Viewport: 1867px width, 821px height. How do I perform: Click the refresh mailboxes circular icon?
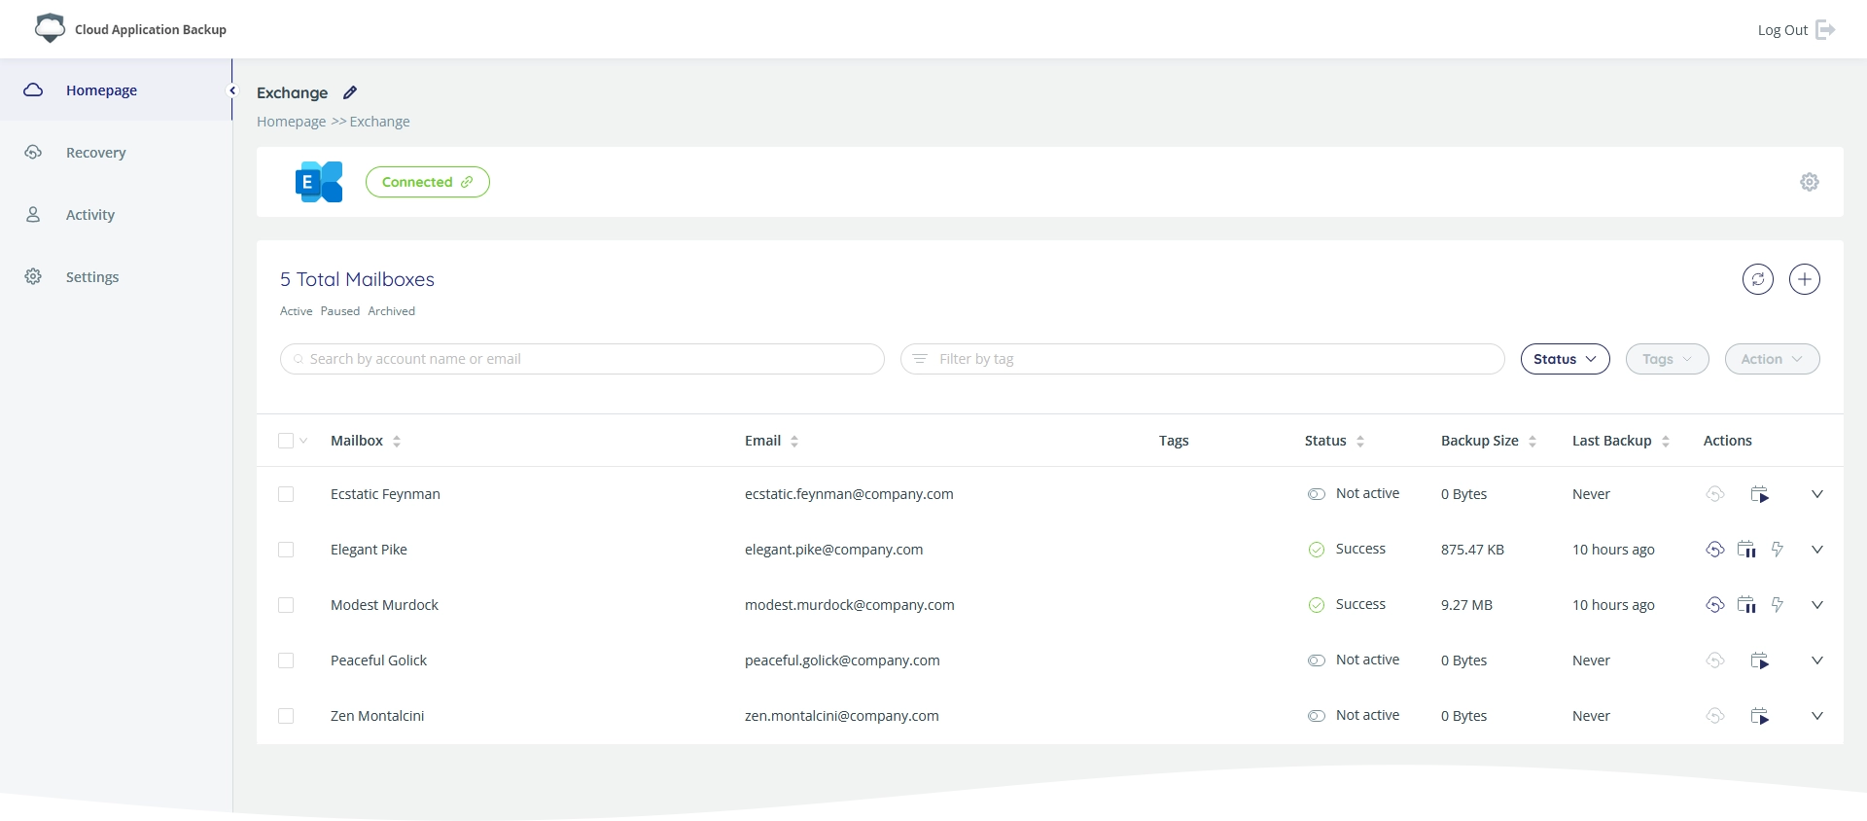click(x=1758, y=279)
